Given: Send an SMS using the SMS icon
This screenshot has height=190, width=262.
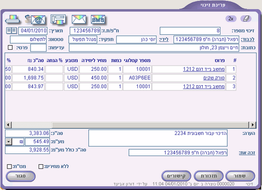Looking at the screenshot, I should click(98, 20).
